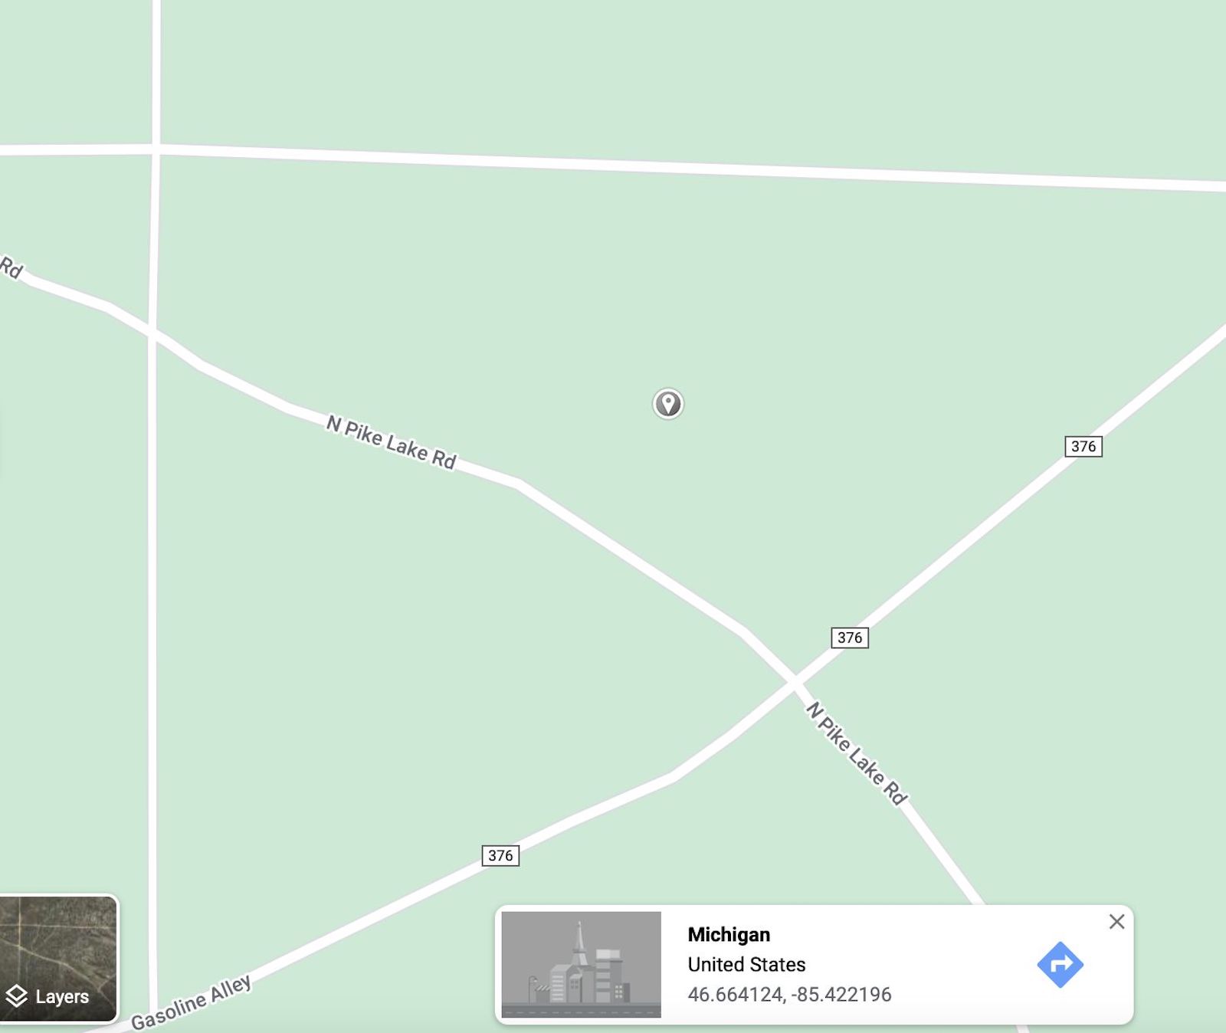Click the gray dropped pin marker
The image size is (1226, 1033).
tap(667, 403)
